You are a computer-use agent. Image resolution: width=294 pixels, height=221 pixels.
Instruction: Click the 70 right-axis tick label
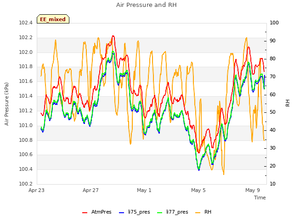pyautogui.click(x=272, y=77)
